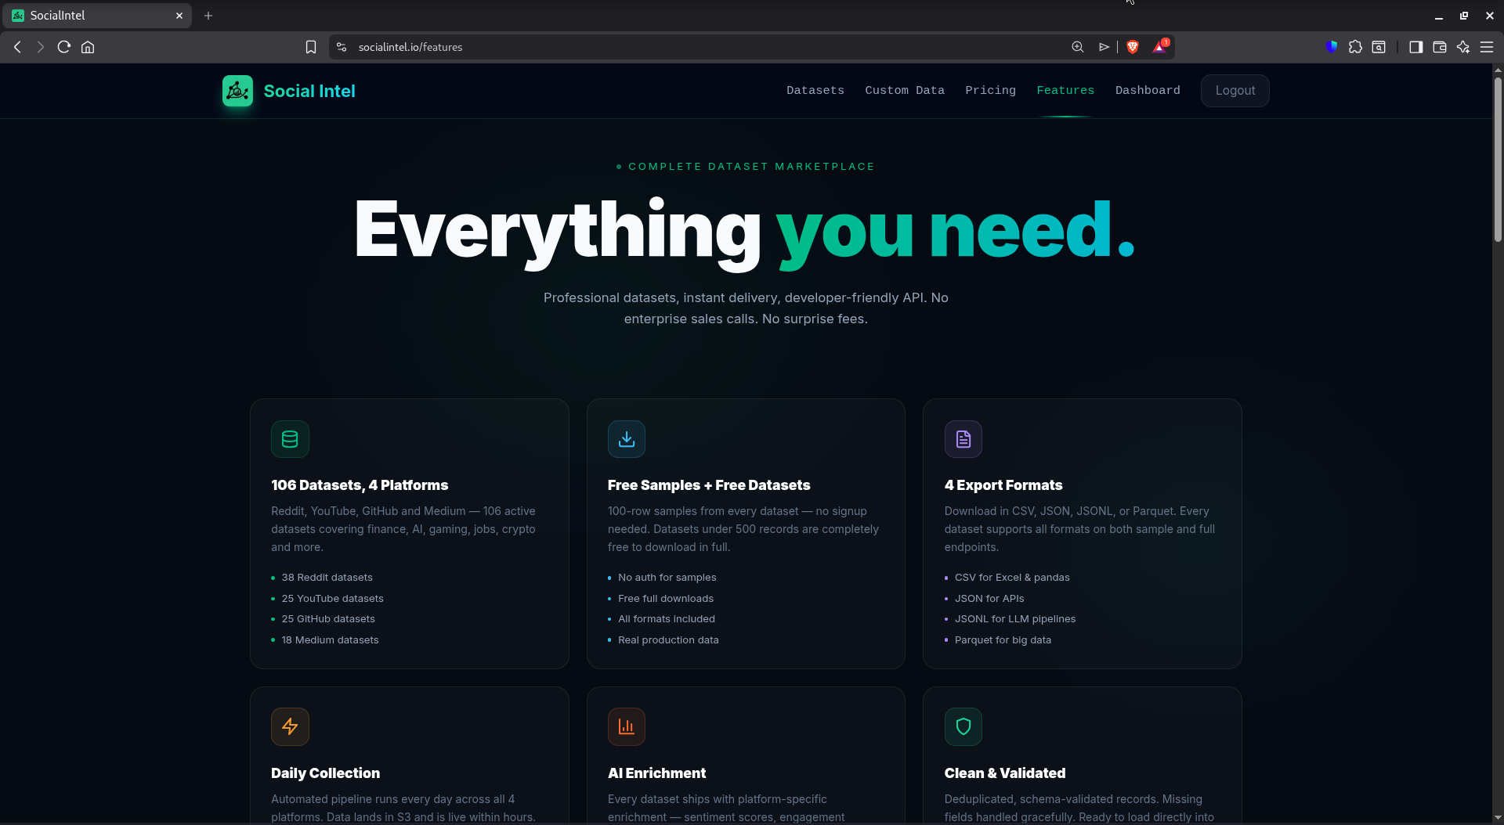The image size is (1504, 825).
Task: Open the browser hamburger menu
Action: click(x=1488, y=47)
